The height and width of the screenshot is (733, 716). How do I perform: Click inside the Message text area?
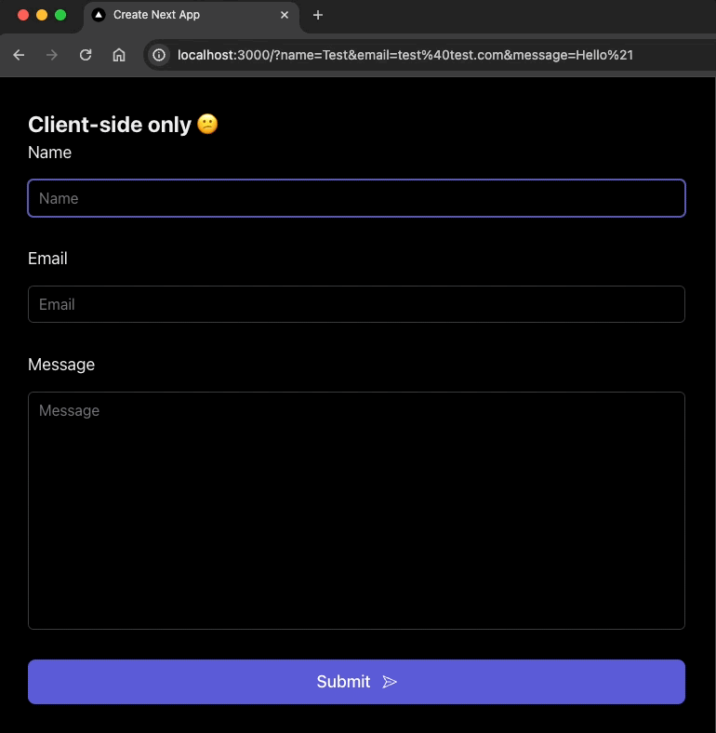[x=356, y=510]
